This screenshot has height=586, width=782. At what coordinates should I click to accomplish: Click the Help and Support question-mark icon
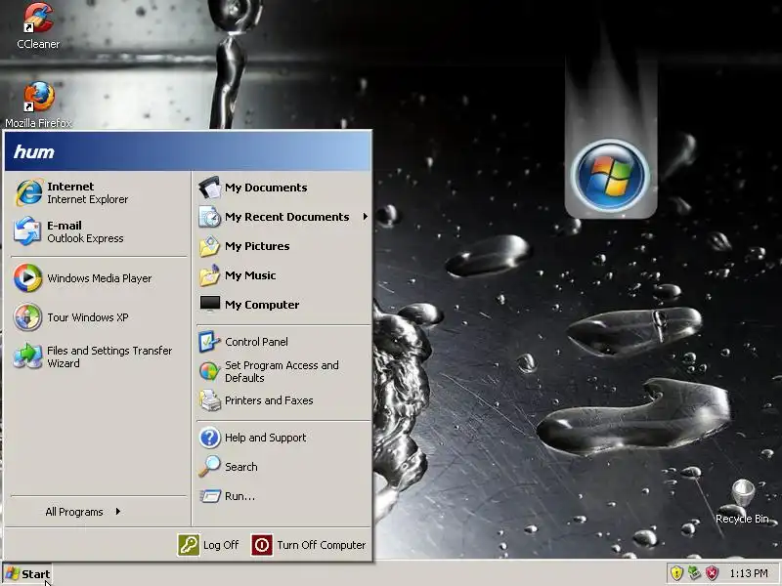click(209, 438)
